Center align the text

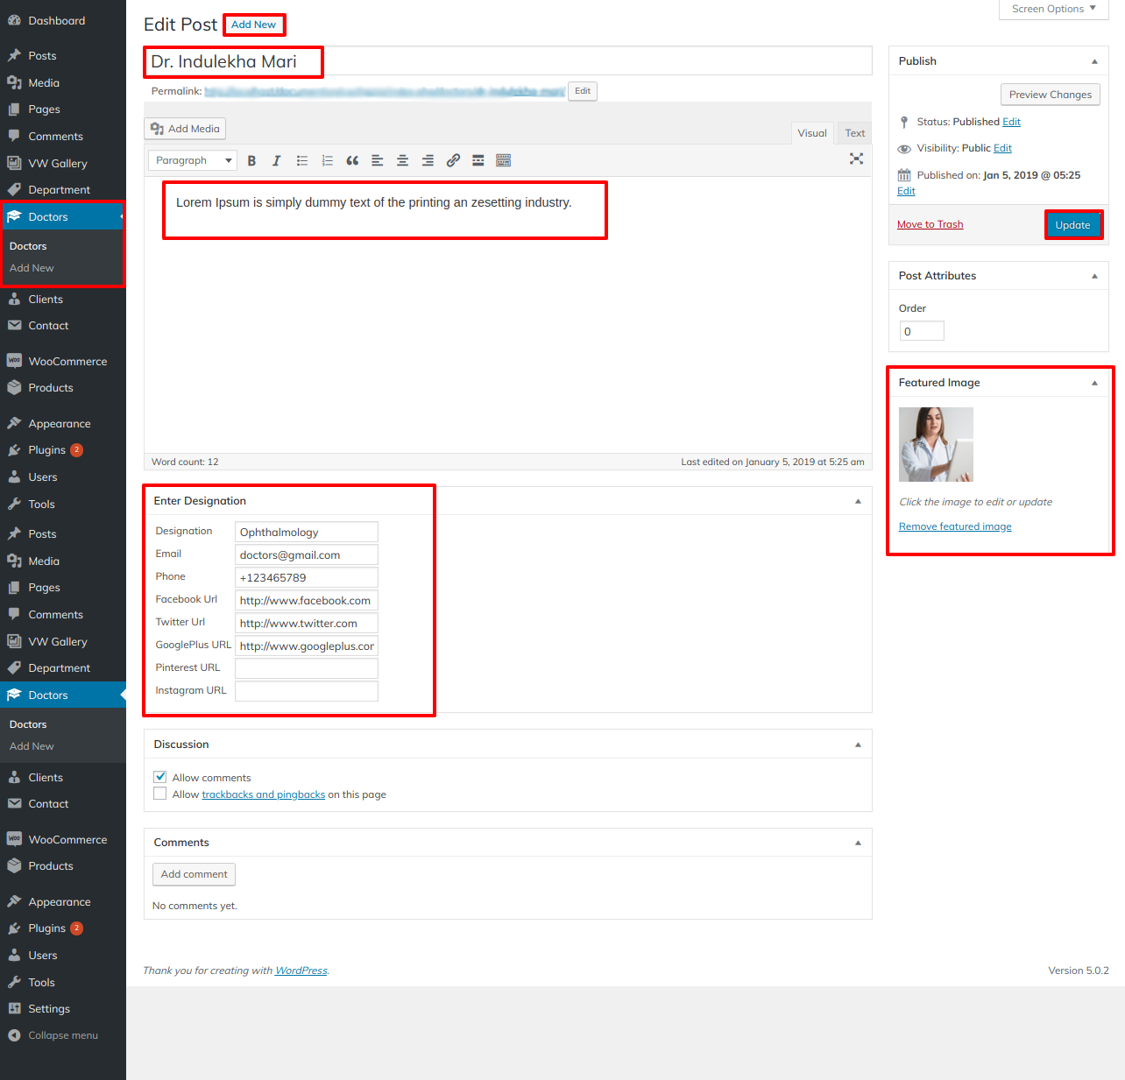click(x=402, y=160)
